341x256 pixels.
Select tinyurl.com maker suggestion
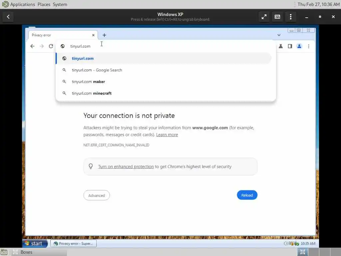coord(164,82)
